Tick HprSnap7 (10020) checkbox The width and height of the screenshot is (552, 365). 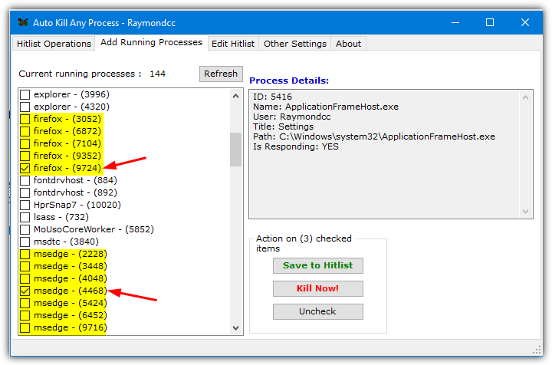pyautogui.click(x=25, y=205)
